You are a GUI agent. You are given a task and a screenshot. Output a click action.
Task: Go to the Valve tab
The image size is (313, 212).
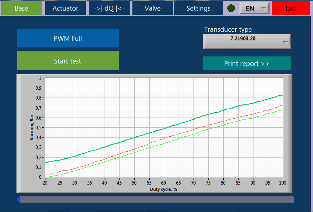point(152,8)
